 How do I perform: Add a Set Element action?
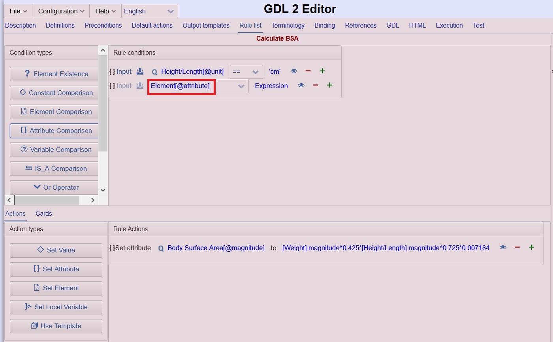point(56,288)
